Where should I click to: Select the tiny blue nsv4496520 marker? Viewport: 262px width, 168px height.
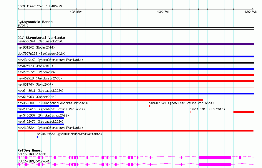37,137
